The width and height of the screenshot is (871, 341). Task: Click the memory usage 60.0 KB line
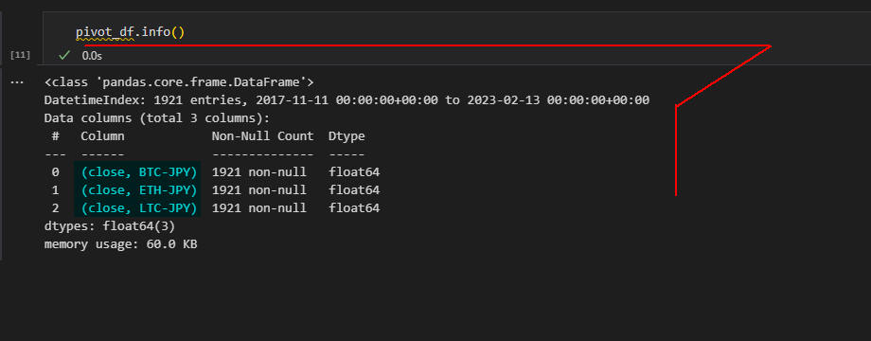click(120, 244)
